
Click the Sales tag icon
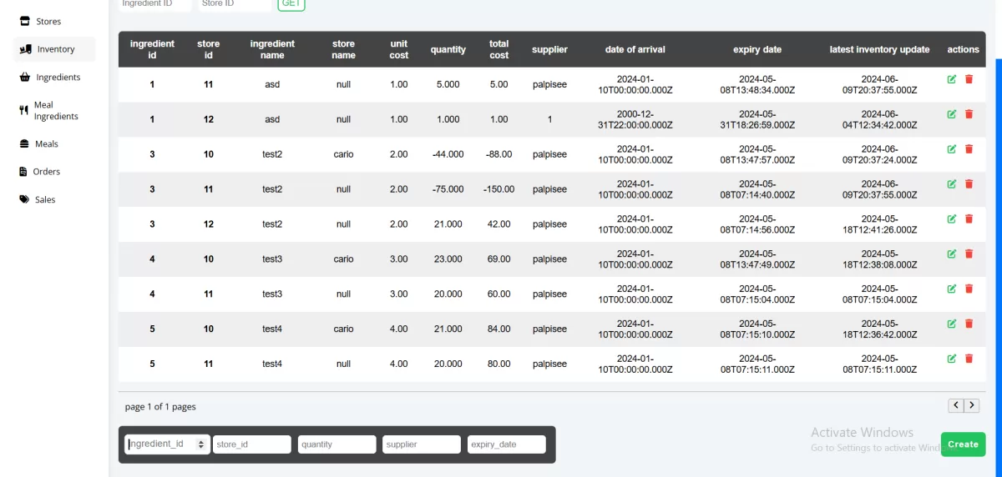pos(24,199)
